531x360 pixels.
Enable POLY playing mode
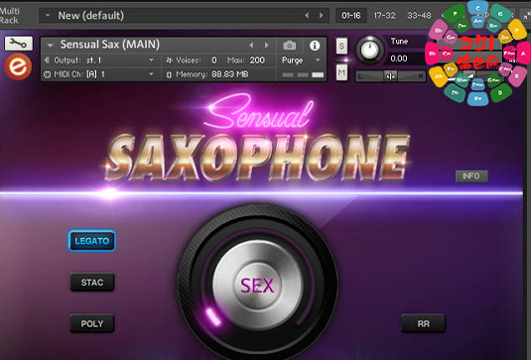coord(92,323)
